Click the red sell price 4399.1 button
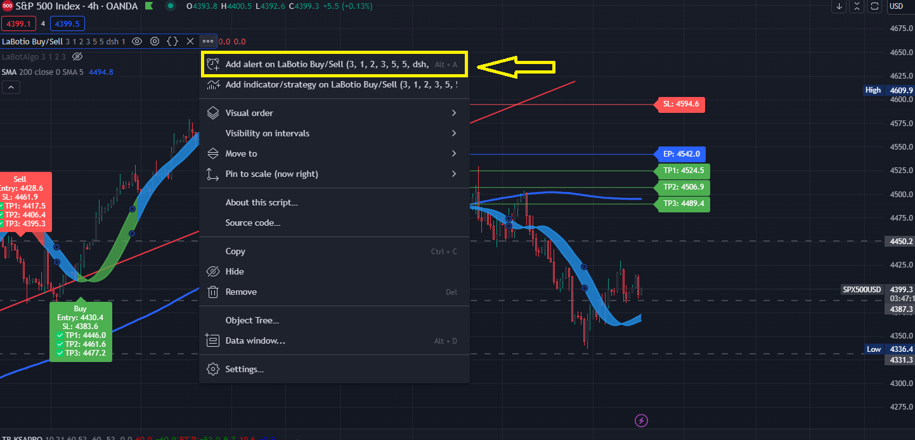Image resolution: width=915 pixels, height=440 pixels. [18, 23]
